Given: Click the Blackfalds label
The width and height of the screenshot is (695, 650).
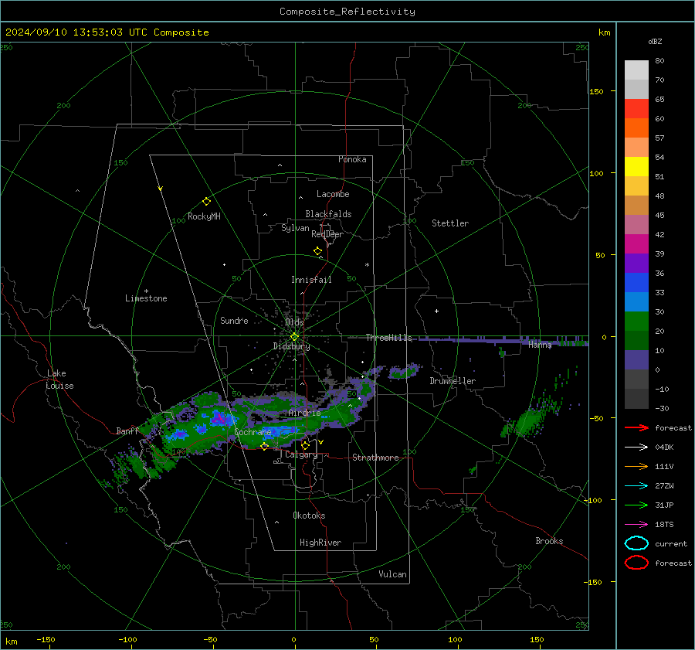Looking at the screenshot, I should click(328, 214).
